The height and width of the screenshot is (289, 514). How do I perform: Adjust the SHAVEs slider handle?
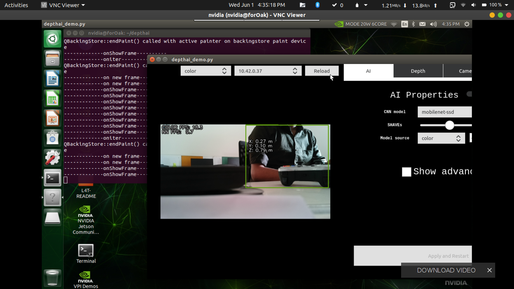[x=449, y=125]
